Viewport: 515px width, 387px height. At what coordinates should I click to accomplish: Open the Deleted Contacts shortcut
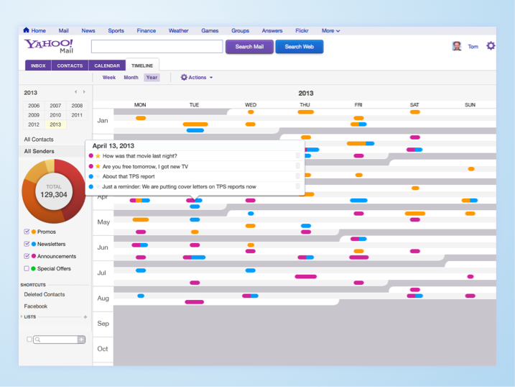click(x=45, y=294)
